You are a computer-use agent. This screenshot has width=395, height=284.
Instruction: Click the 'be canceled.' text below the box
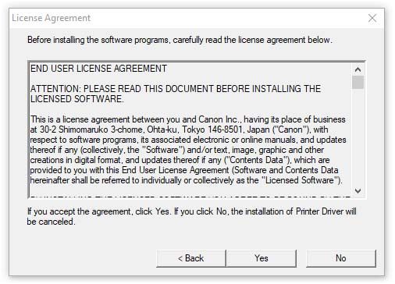tap(52, 222)
